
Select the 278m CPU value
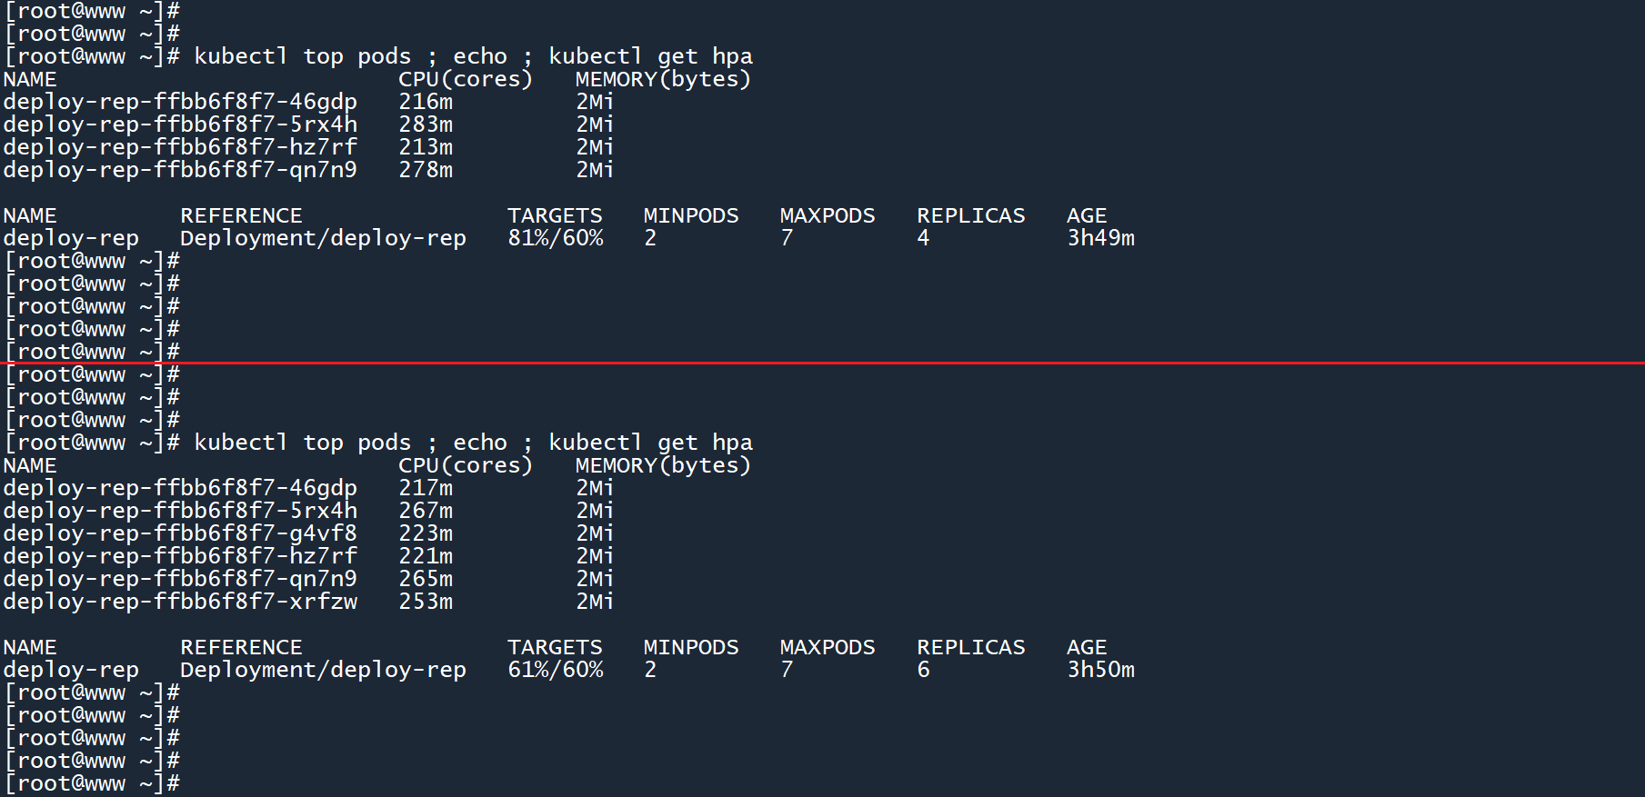(426, 170)
